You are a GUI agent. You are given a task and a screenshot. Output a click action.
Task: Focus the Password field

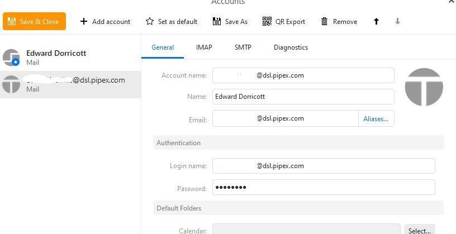click(323, 187)
